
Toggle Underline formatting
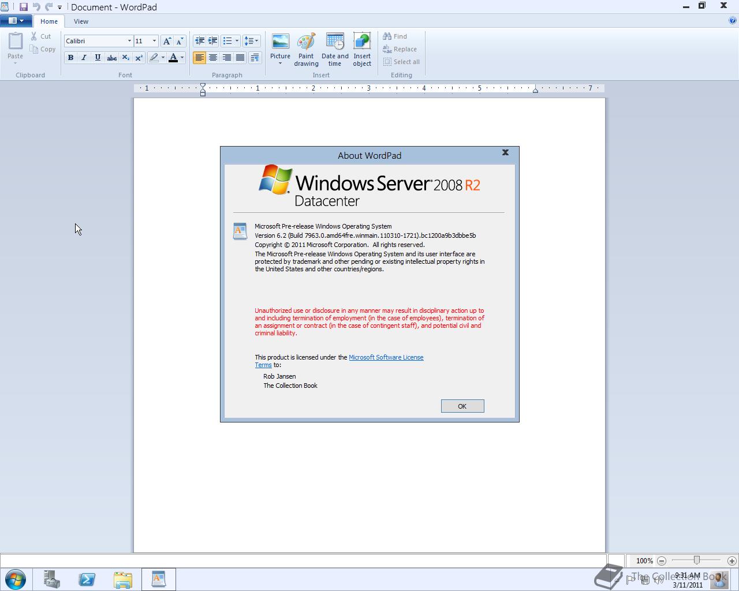click(x=98, y=58)
